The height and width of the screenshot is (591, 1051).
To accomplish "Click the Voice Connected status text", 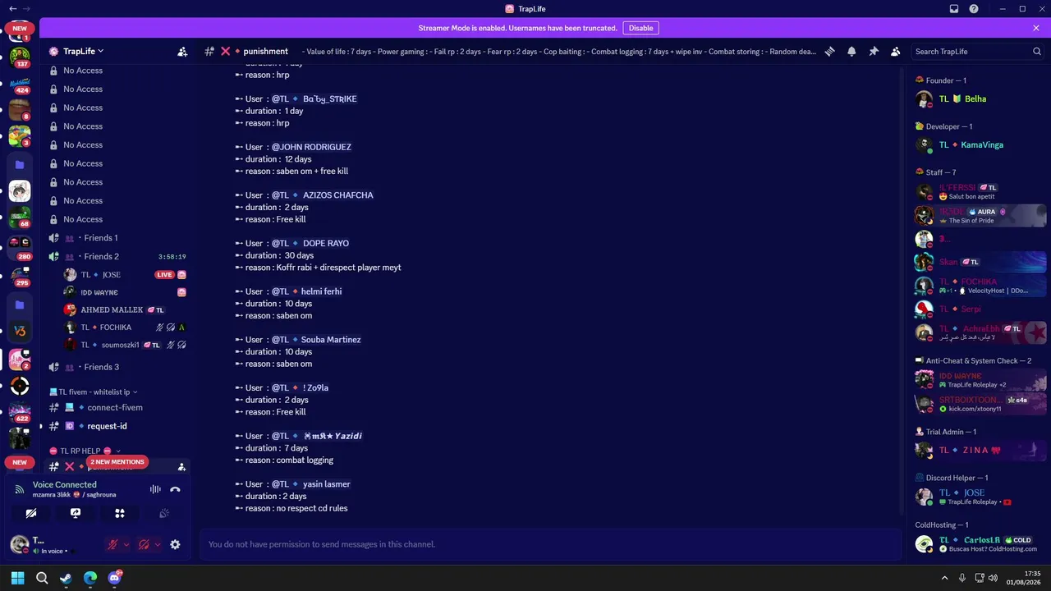I will tap(65, 484).
